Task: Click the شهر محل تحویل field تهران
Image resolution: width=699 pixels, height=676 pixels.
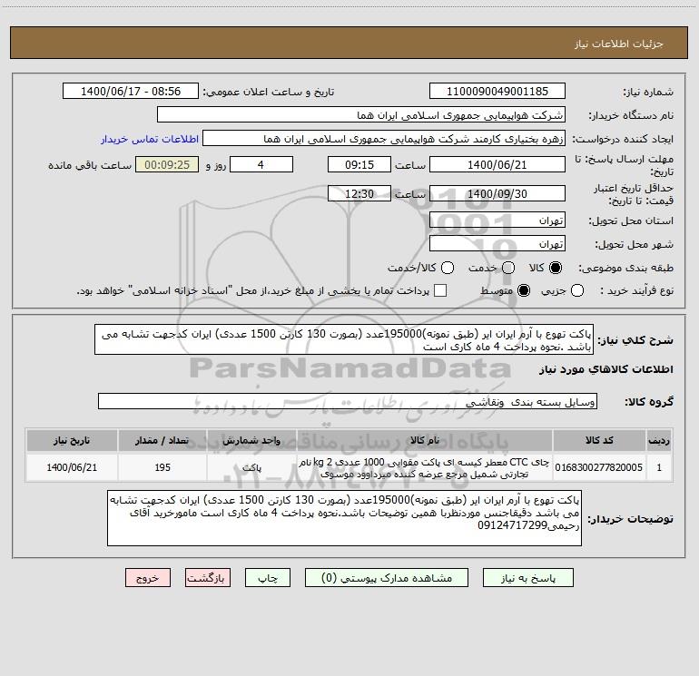Action: (x=497, y=244)
